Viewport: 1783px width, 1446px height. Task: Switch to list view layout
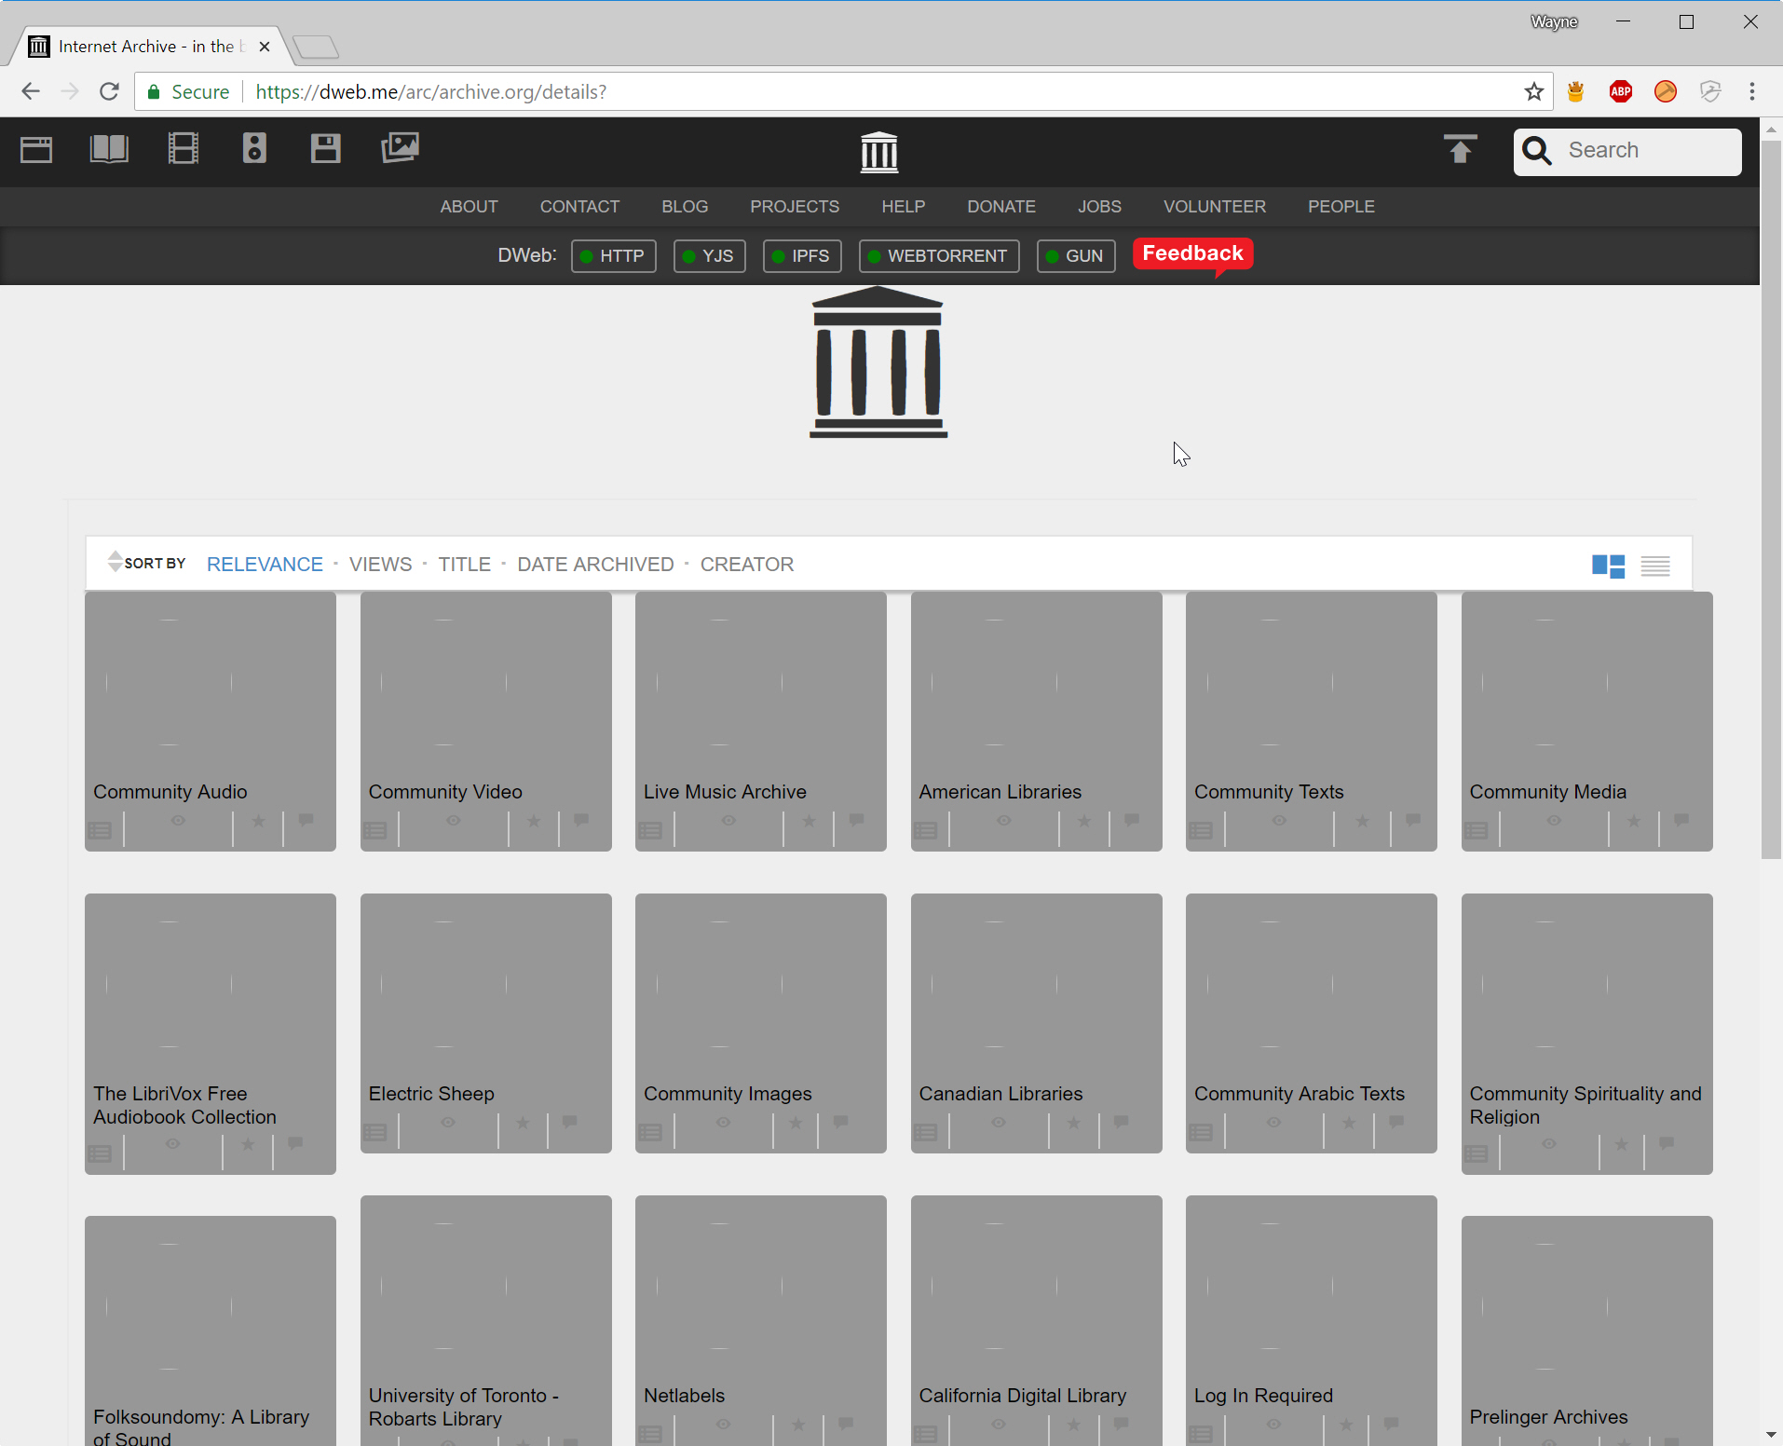1654,566
